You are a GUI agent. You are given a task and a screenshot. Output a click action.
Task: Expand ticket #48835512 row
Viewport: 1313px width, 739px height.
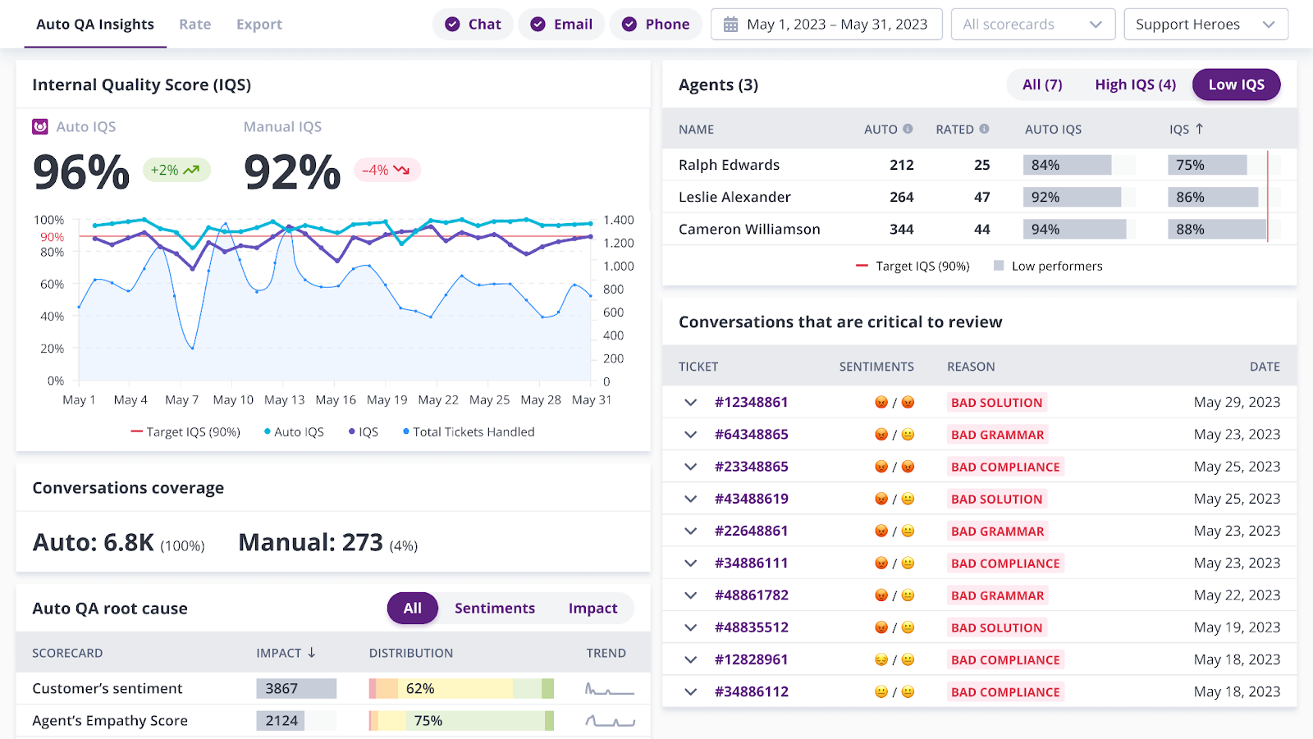pos(691,627)
